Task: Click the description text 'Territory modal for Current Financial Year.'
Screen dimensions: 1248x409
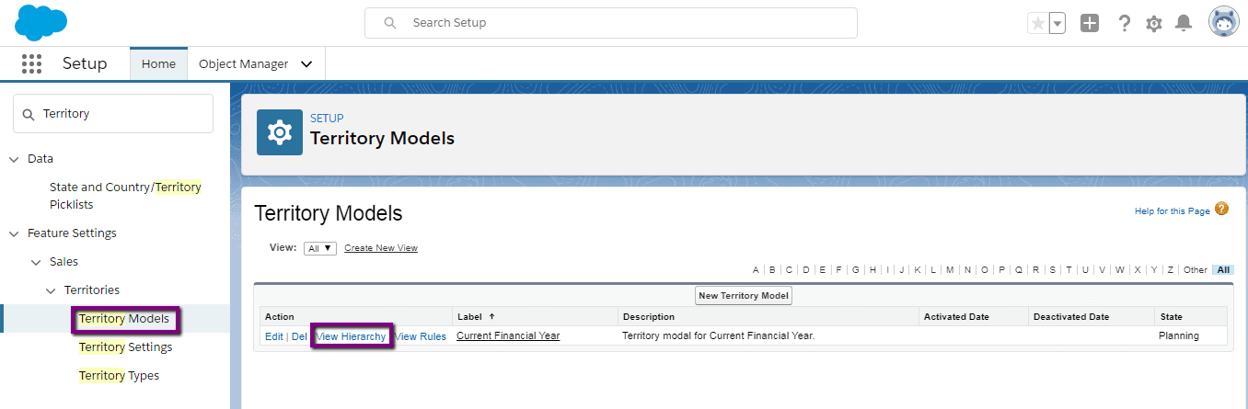Action: click(x=719, y=336)
